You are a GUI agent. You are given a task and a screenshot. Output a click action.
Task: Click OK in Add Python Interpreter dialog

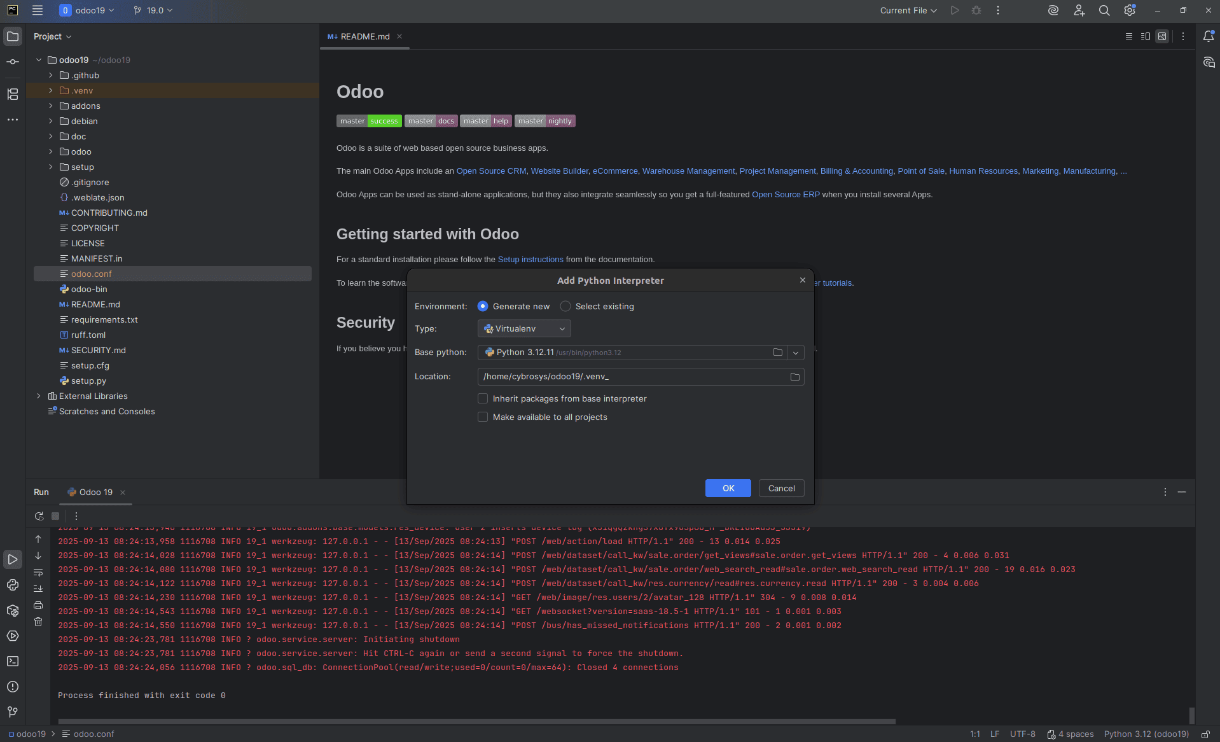click(728, 488)
